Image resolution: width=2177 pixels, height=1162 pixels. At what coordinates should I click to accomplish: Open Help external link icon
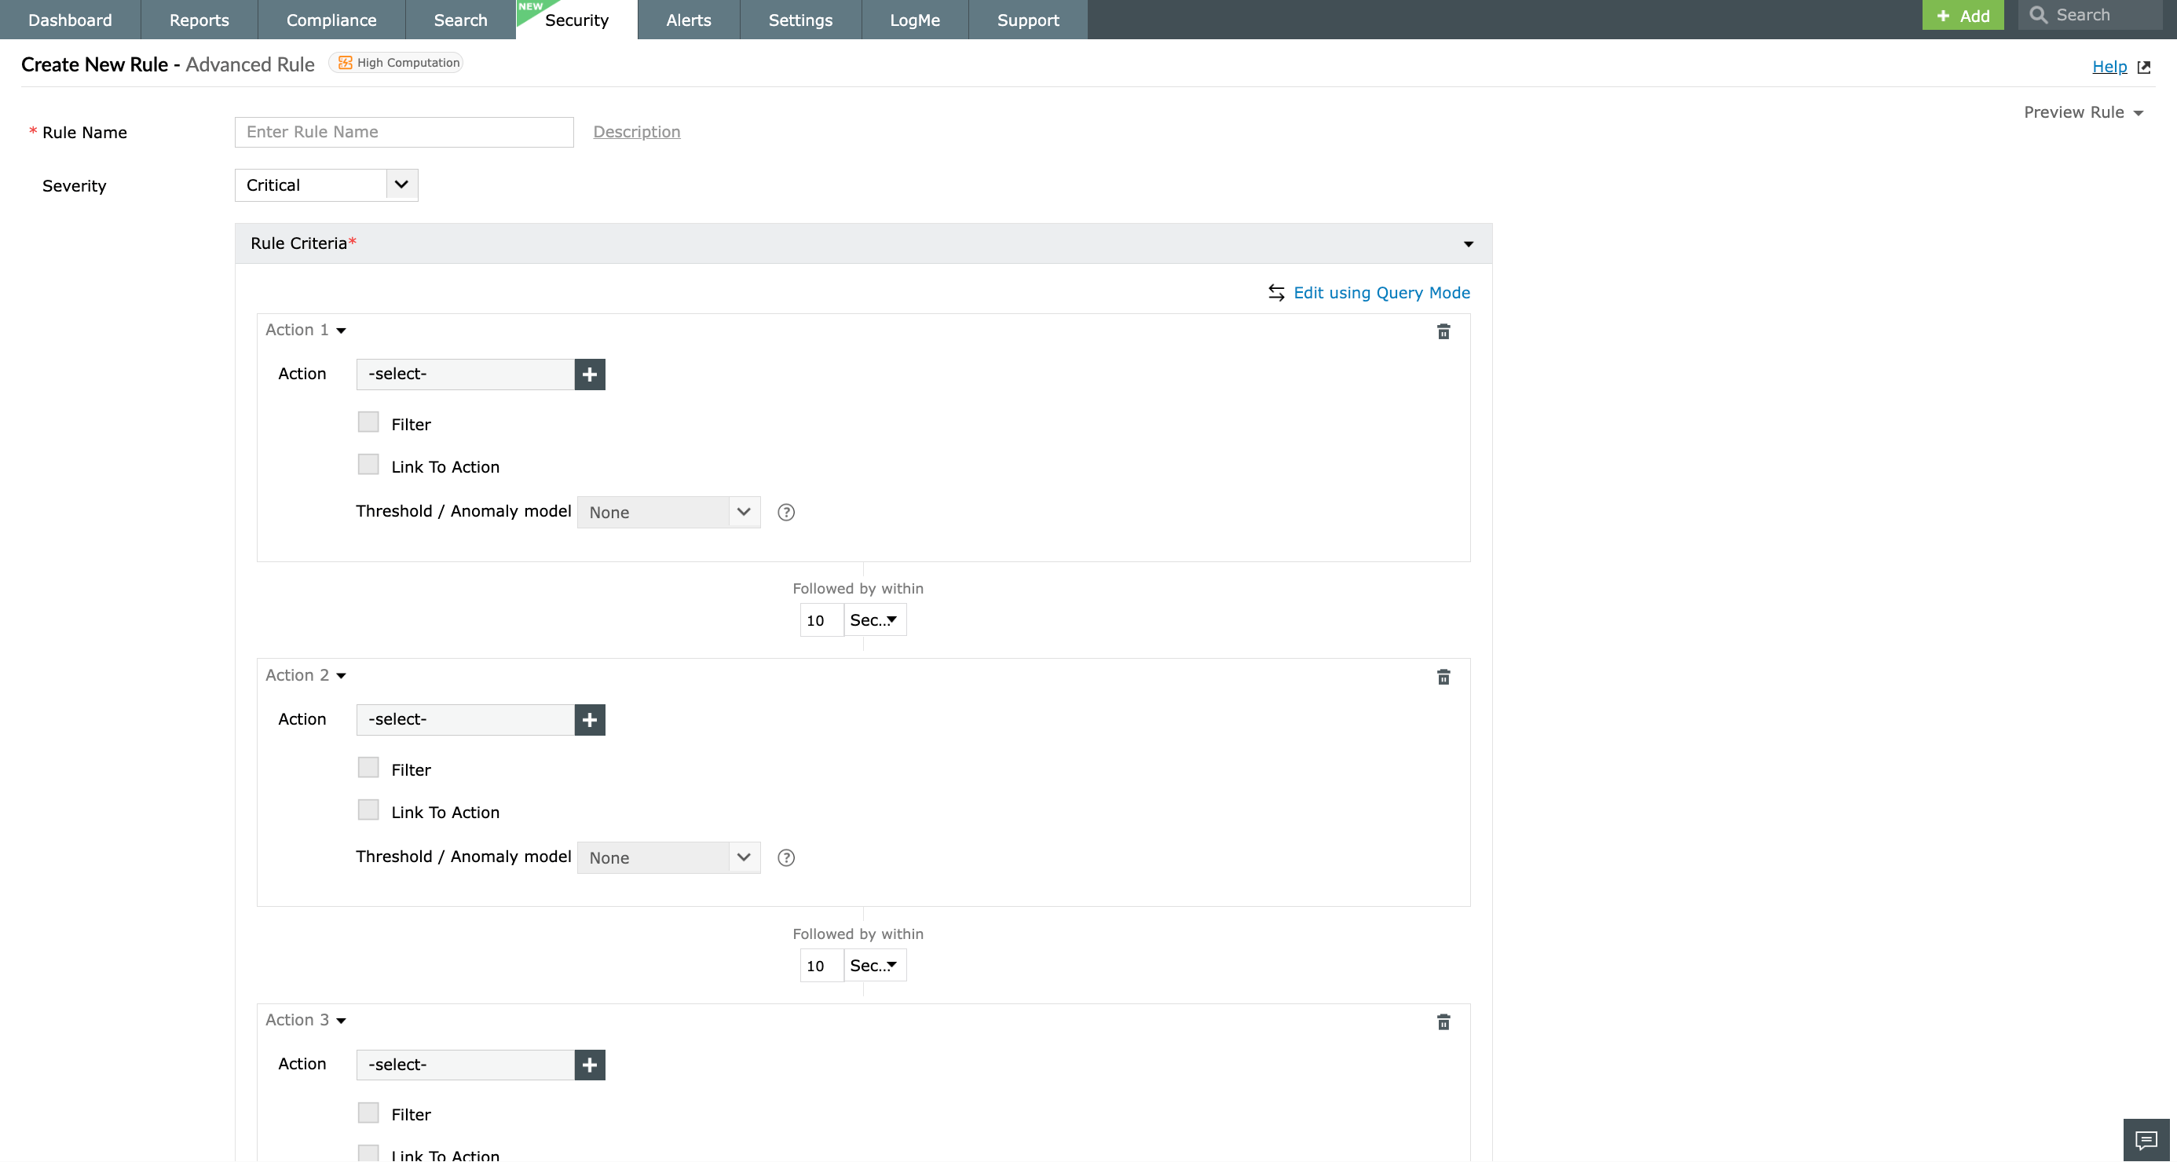2143,67
